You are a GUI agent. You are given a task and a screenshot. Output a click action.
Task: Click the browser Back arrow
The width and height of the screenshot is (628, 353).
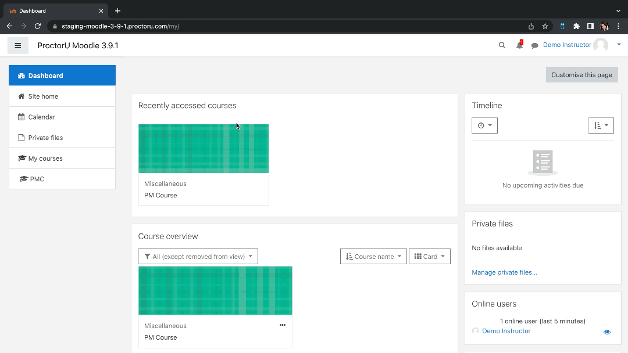pyautogui.click(x=10, y=26)
